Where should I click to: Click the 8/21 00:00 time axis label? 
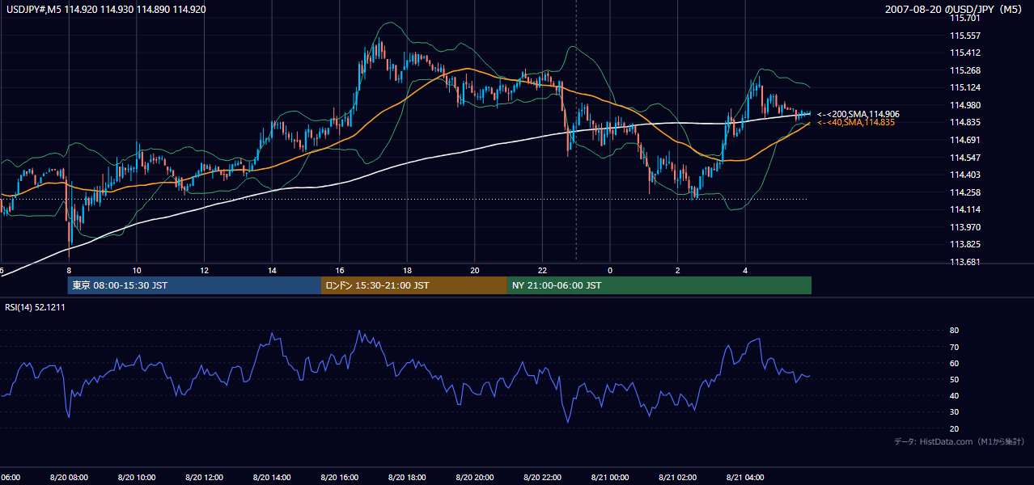[x=609, y=478]
